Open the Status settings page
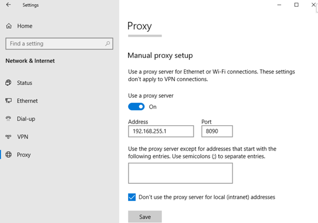318x223 pixels. tap(24, 83)
